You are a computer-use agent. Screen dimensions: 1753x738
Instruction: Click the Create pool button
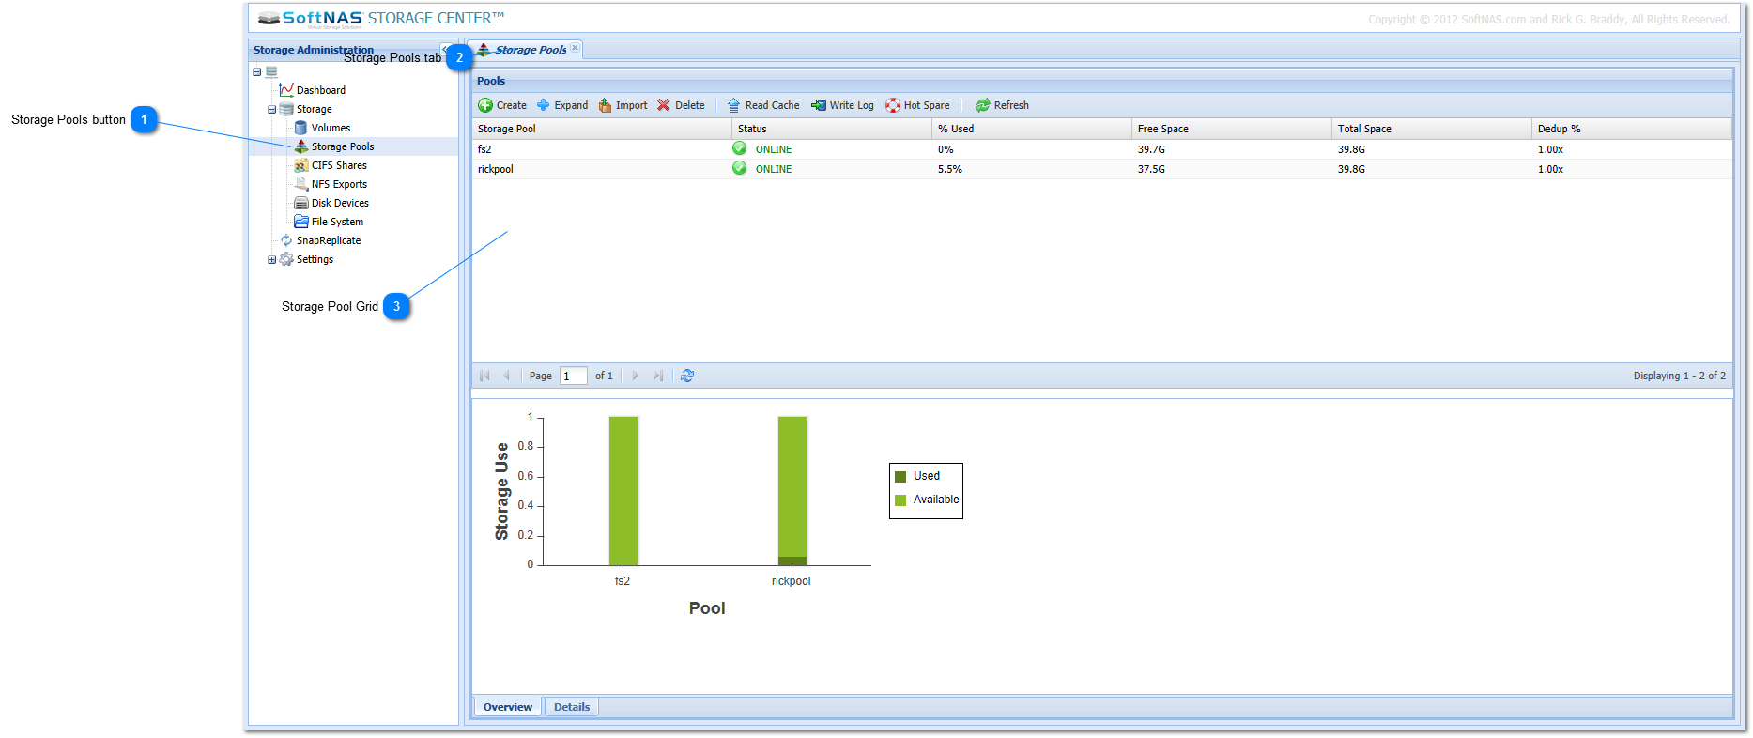tap(502, 105)
